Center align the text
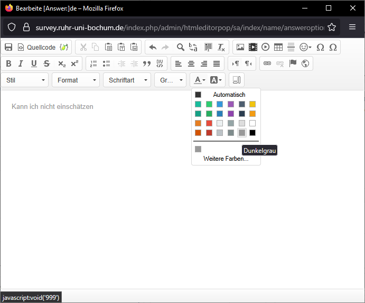Image resolution: width=365 pixels, height=303 pixels. pos(191,63)
